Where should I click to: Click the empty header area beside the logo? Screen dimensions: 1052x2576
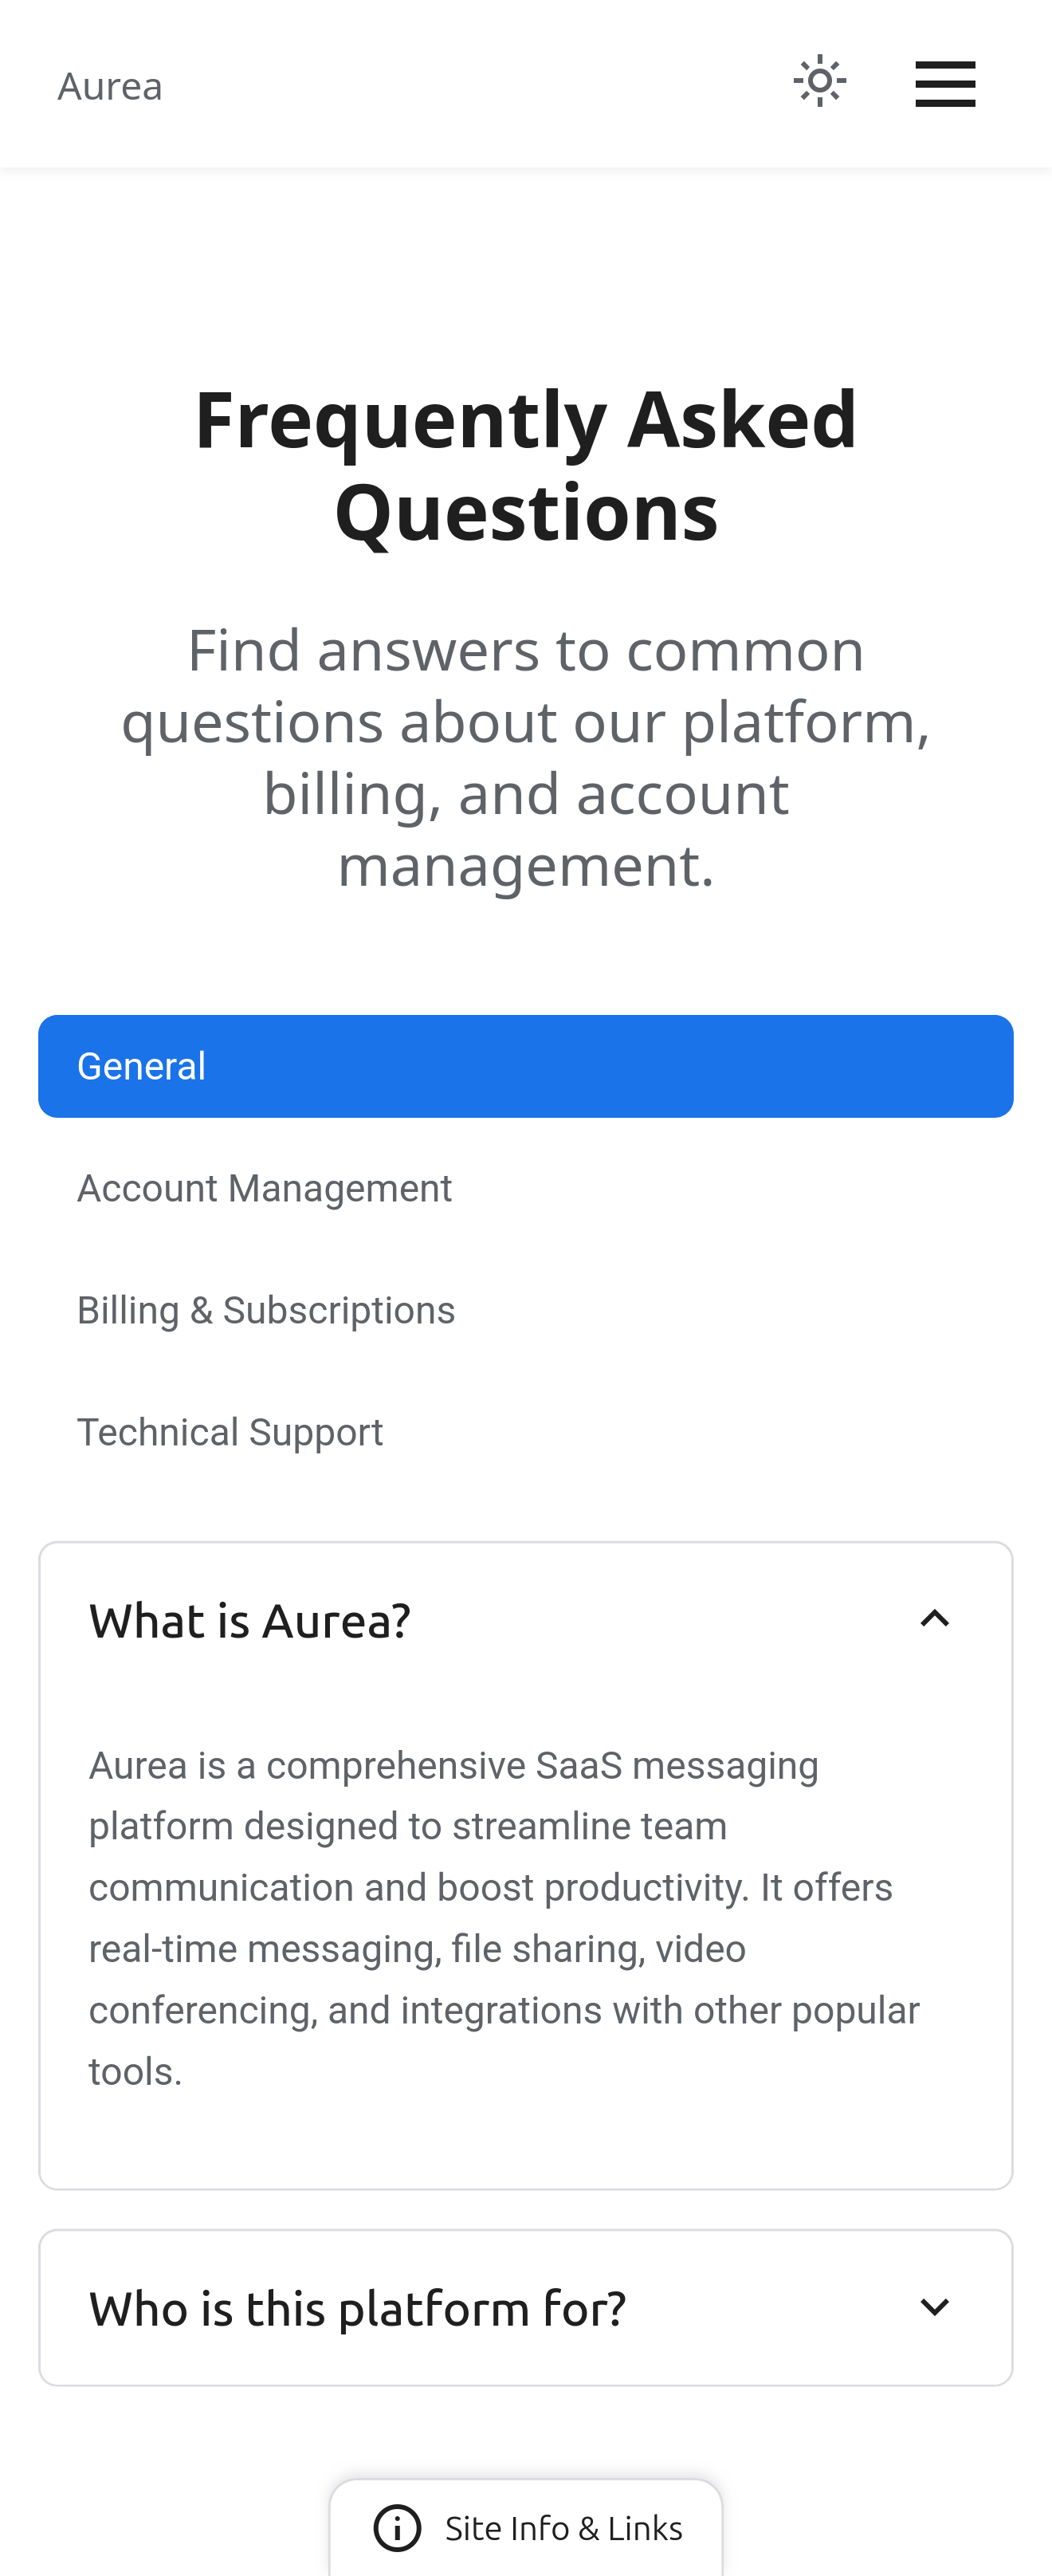[x=470, y=84]
